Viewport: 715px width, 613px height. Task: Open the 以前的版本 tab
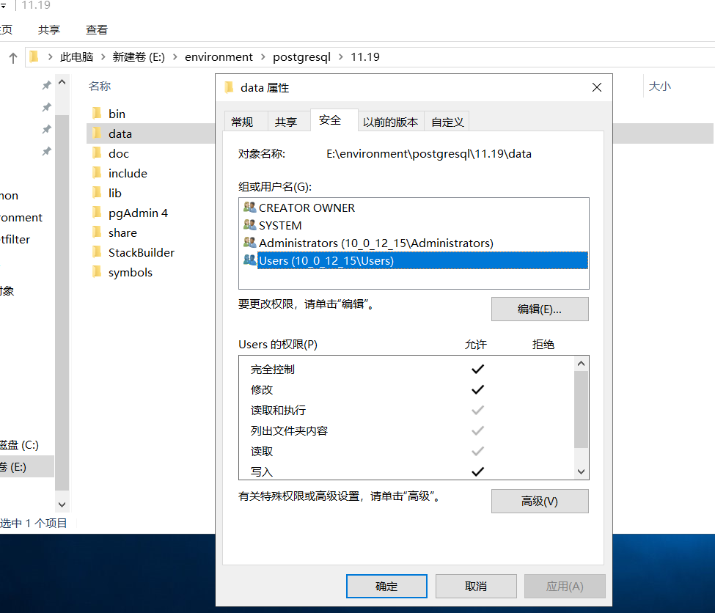(x=390, y=122)
